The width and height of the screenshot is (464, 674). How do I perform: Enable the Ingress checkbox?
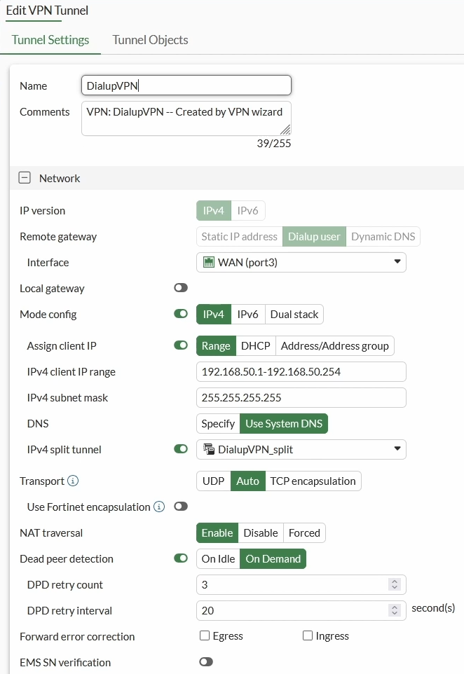click(308, 635)
